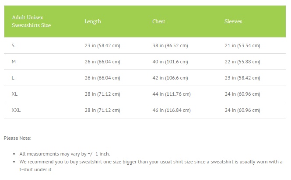
Task: Click the 21 in (53.34 cm) sleeves cell
Action: [242, 45]
